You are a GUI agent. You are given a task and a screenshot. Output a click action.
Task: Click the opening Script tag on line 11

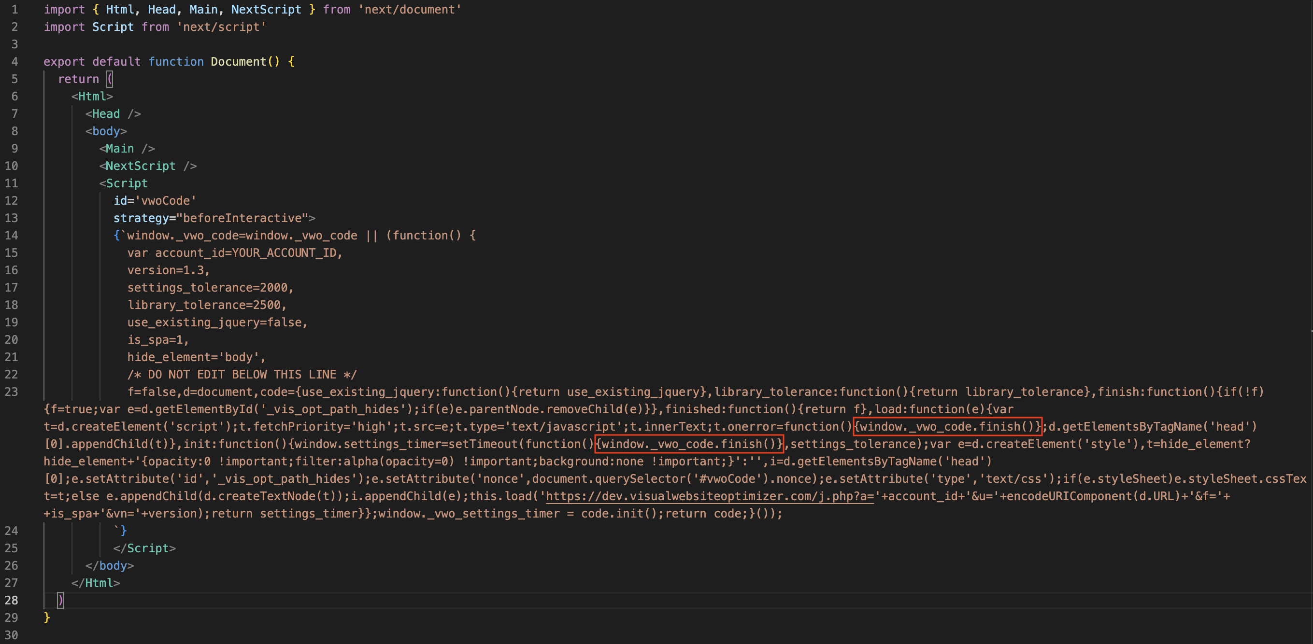123,183
